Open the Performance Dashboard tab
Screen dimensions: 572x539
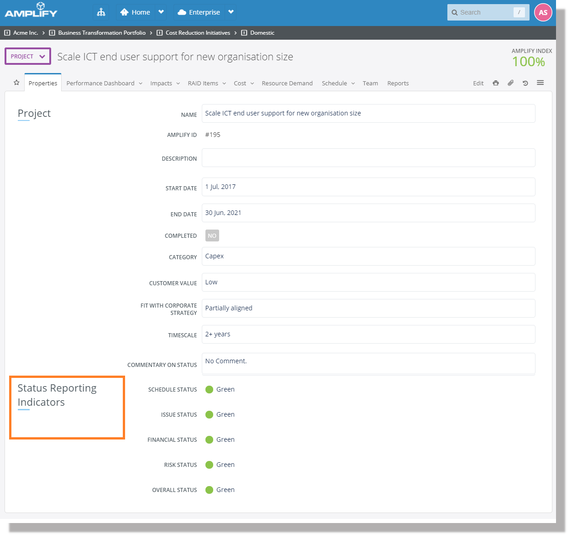tap(100, 83)
